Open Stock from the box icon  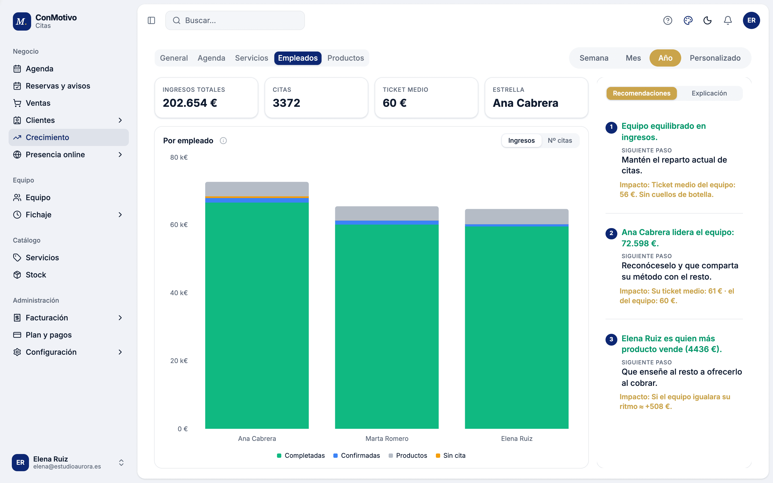tap(17, 275)
